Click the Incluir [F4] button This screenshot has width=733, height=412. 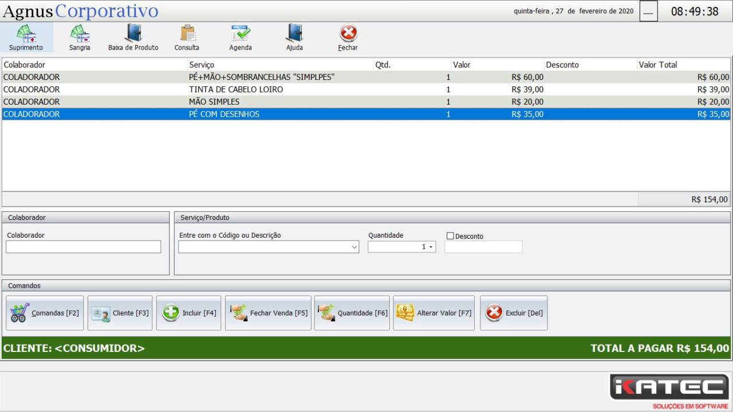pos(188,313)
